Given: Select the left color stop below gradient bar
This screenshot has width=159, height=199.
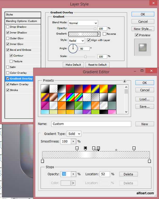Looking at the screenshot, I should click(x=42, y=161).
